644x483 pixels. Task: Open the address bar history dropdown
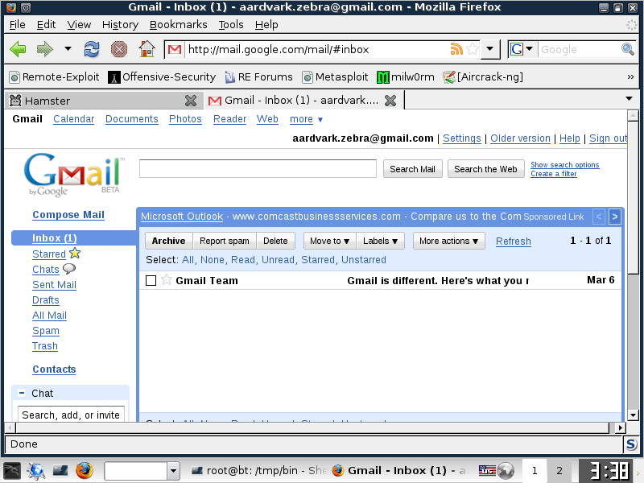[x=489, y=49]
